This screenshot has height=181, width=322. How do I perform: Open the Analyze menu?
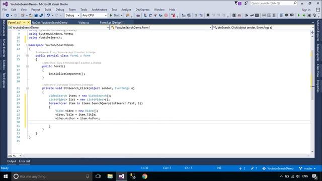(126, 10)
